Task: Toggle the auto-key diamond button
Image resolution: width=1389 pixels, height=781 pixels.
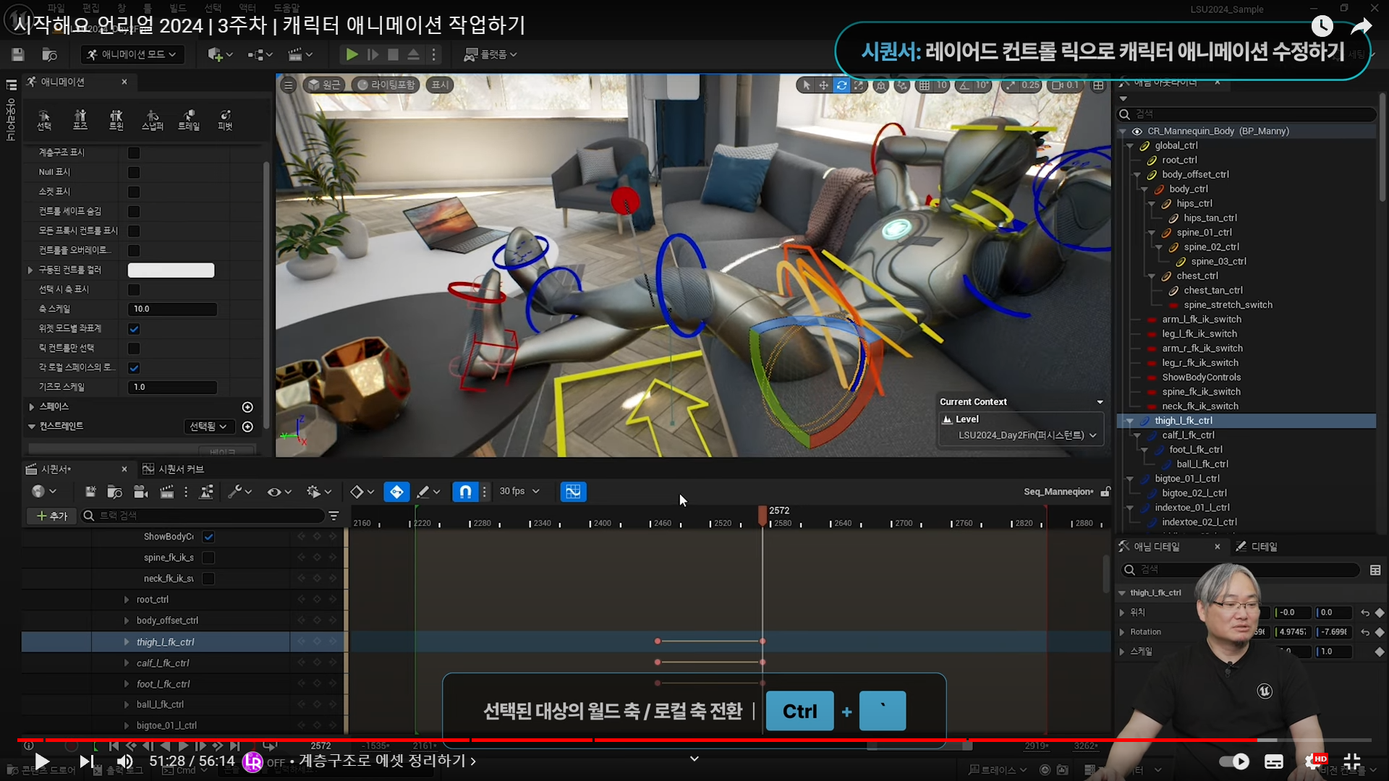Action: [x=396, y=492]
